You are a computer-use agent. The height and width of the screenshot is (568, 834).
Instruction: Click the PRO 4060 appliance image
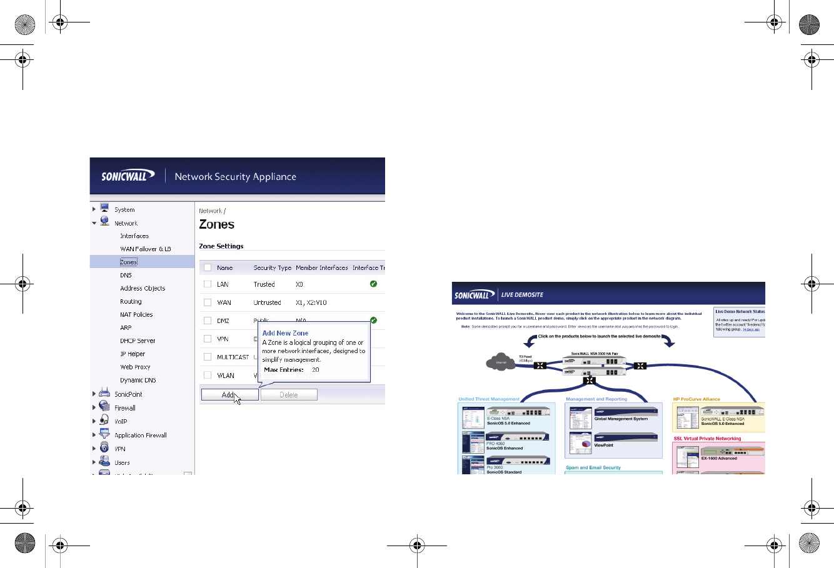(518, 436)
